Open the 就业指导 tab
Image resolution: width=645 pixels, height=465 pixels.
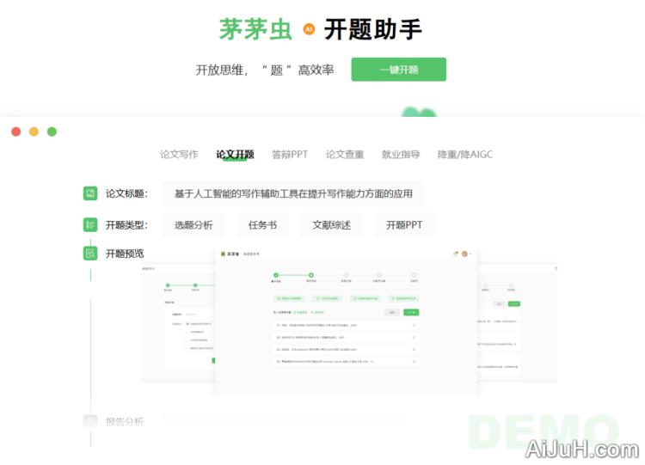[401, 155]
